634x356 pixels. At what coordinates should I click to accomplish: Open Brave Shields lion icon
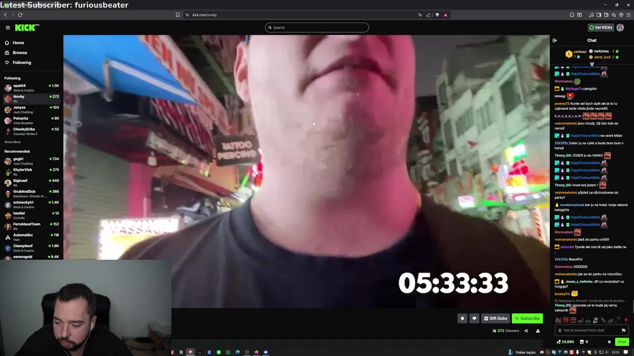click(x=437, y=15)
